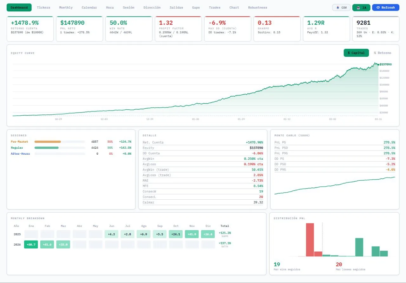This screenshot has height=283, width=406.
Task: Click the 2025 total +121.2% value
Action: (x=225, y=233)
